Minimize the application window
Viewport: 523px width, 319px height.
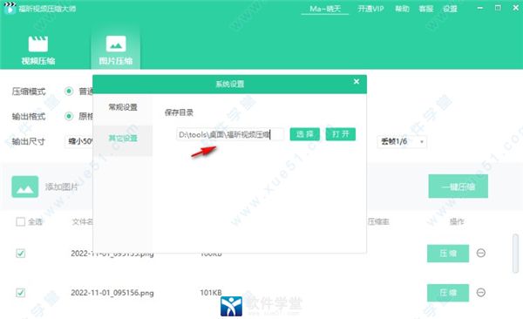tap(480, 8)
